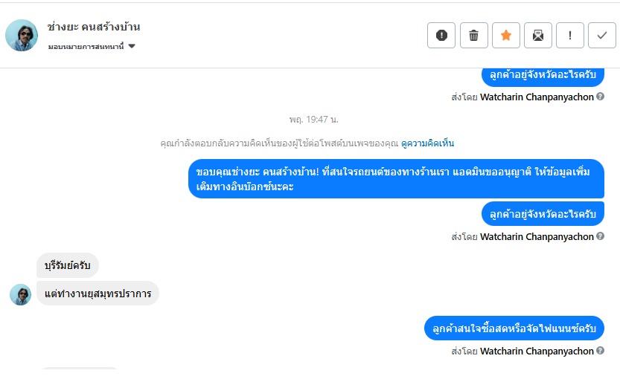Open the ดูความคิดเห็น link

[x=427, y=143]
